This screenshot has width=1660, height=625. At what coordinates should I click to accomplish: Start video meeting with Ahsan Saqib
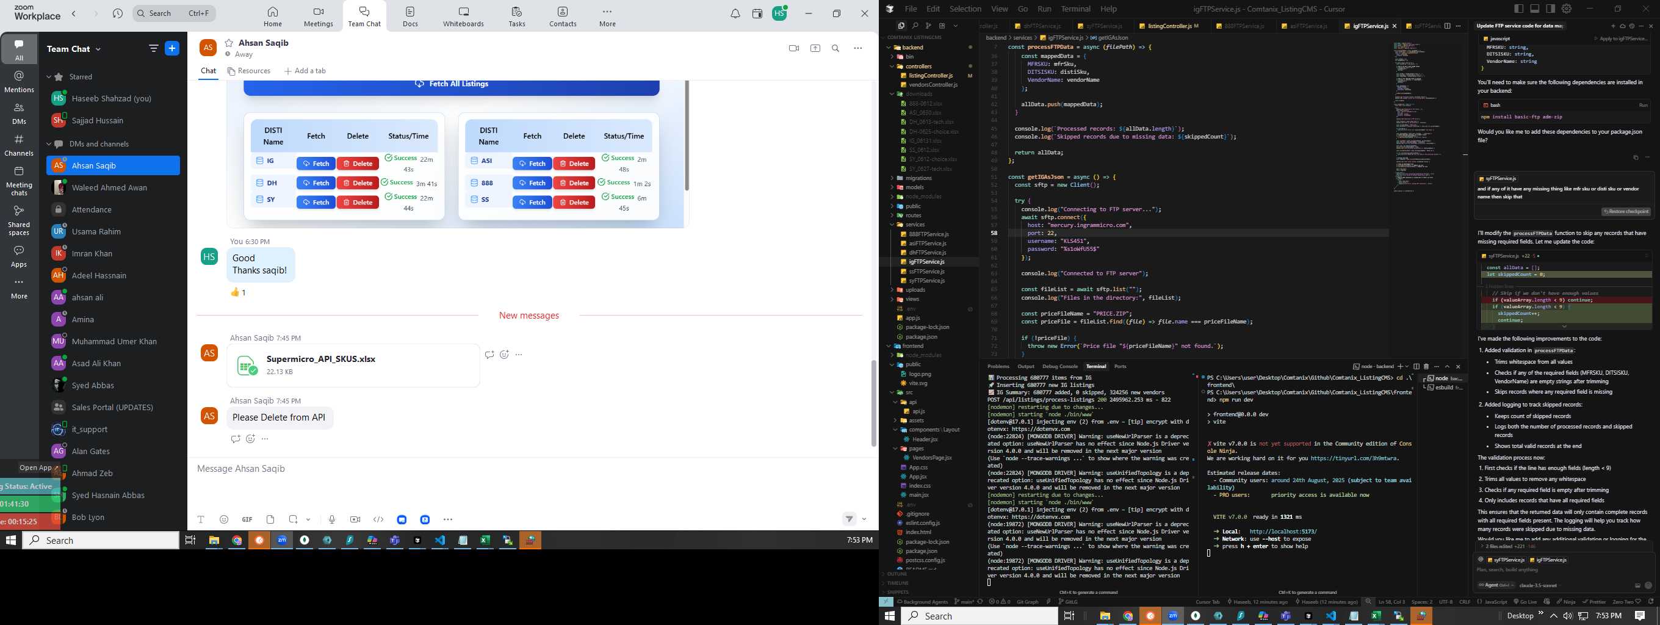[x=794, y=48]
